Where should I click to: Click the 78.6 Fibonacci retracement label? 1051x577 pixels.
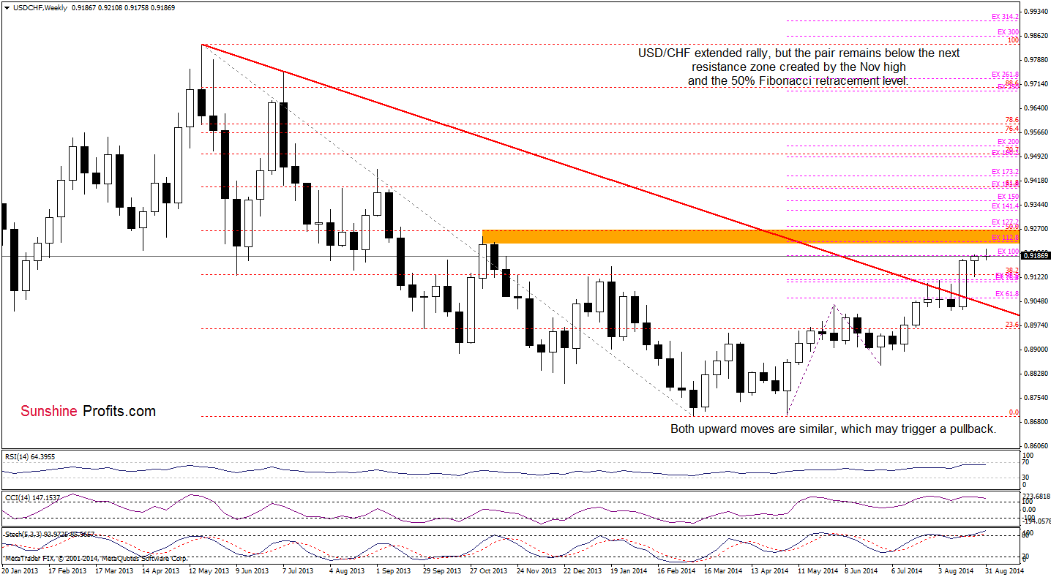point(1012,120)
